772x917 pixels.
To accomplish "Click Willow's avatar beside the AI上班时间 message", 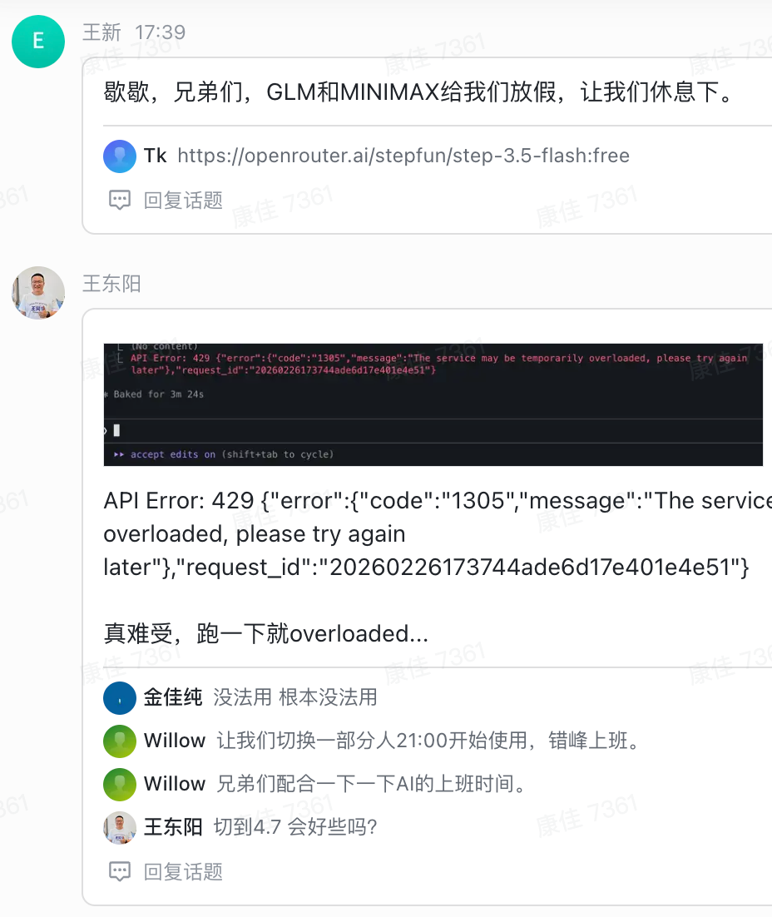I will tap(120, 785).
